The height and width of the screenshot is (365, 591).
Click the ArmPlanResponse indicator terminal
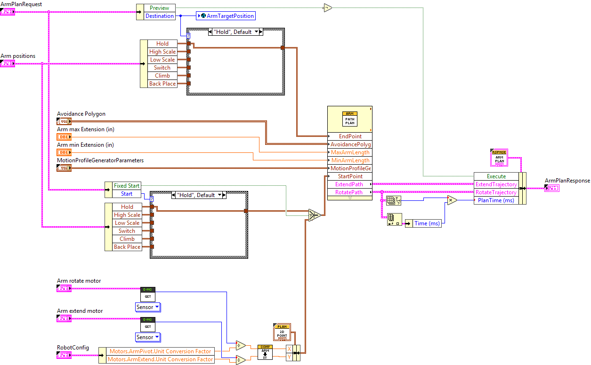(x=551, y=188)
